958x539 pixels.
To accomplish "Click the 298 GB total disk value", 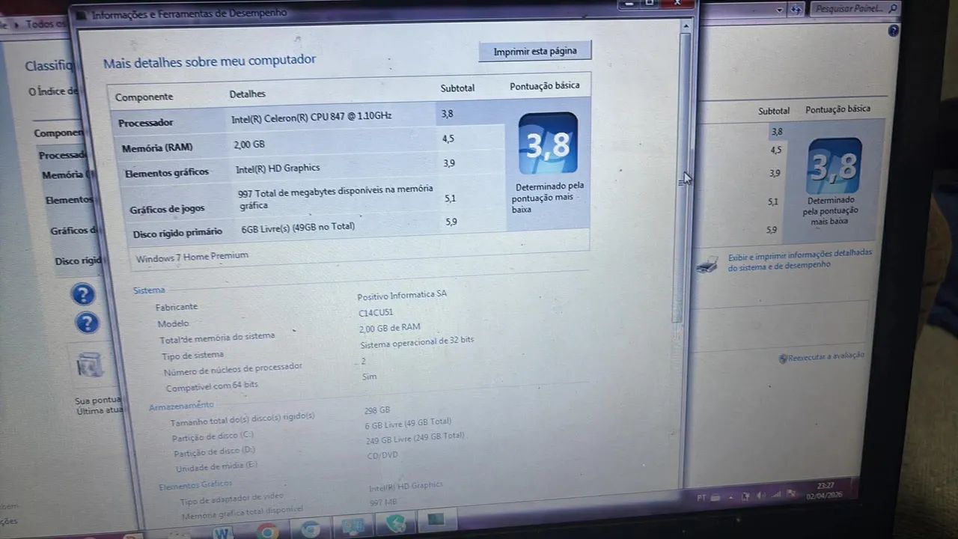I will (377, 410).
